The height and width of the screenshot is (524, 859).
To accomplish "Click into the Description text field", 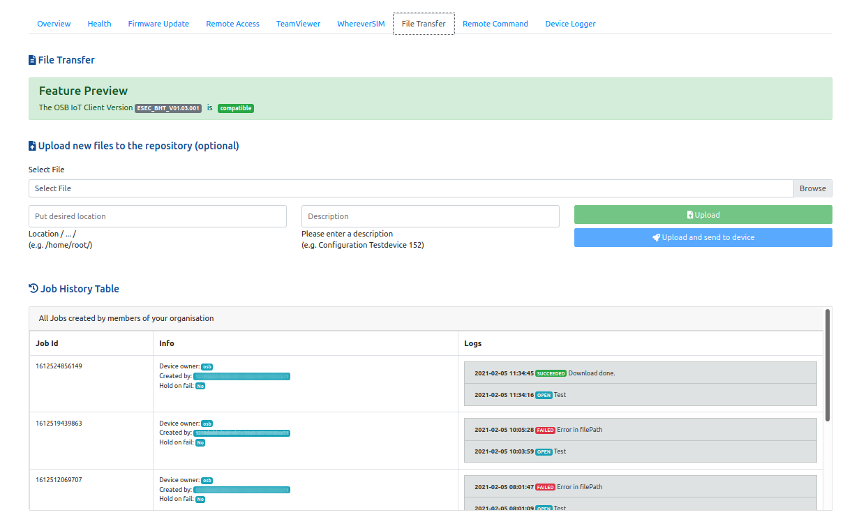I will coord(430,216).
